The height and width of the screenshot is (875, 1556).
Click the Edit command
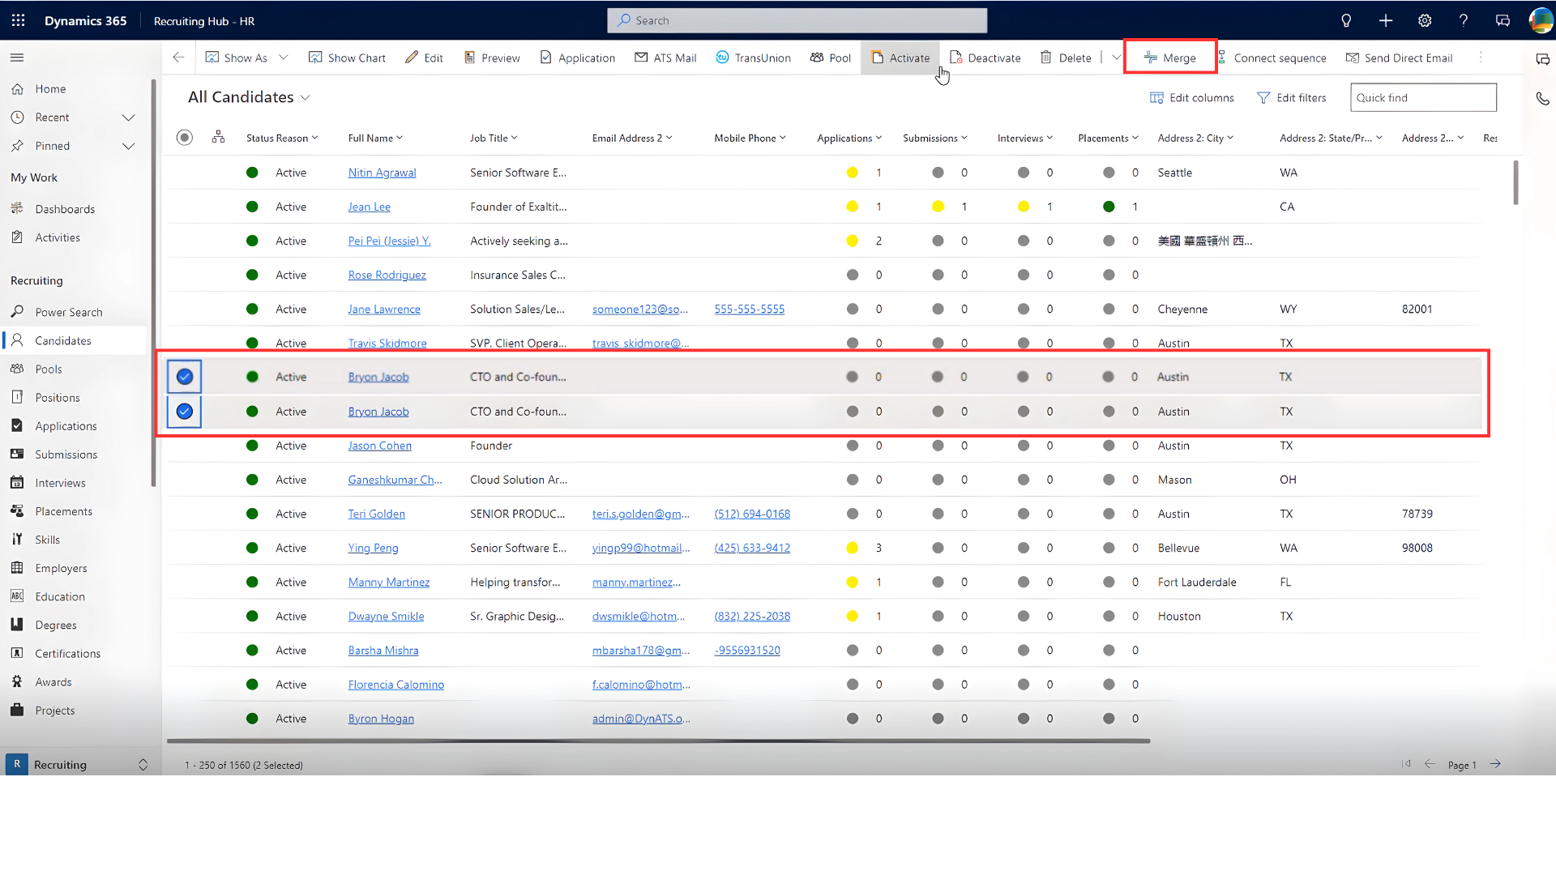click(424, 58)
